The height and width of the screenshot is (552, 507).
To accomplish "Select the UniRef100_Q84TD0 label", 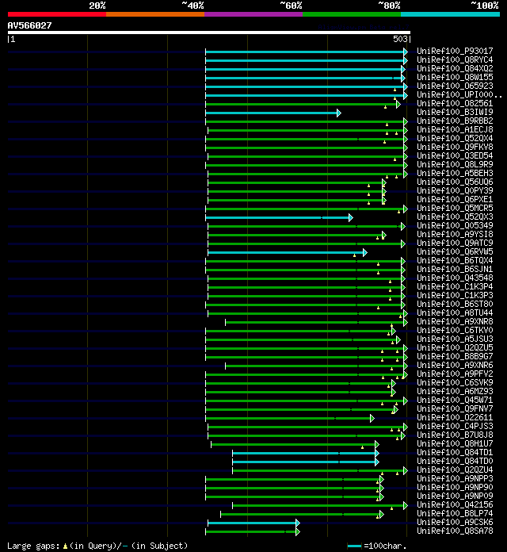I will pyautogui.click(x=455, y=462).
